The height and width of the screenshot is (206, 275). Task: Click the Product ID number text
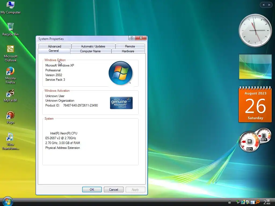tap(80, 105)
